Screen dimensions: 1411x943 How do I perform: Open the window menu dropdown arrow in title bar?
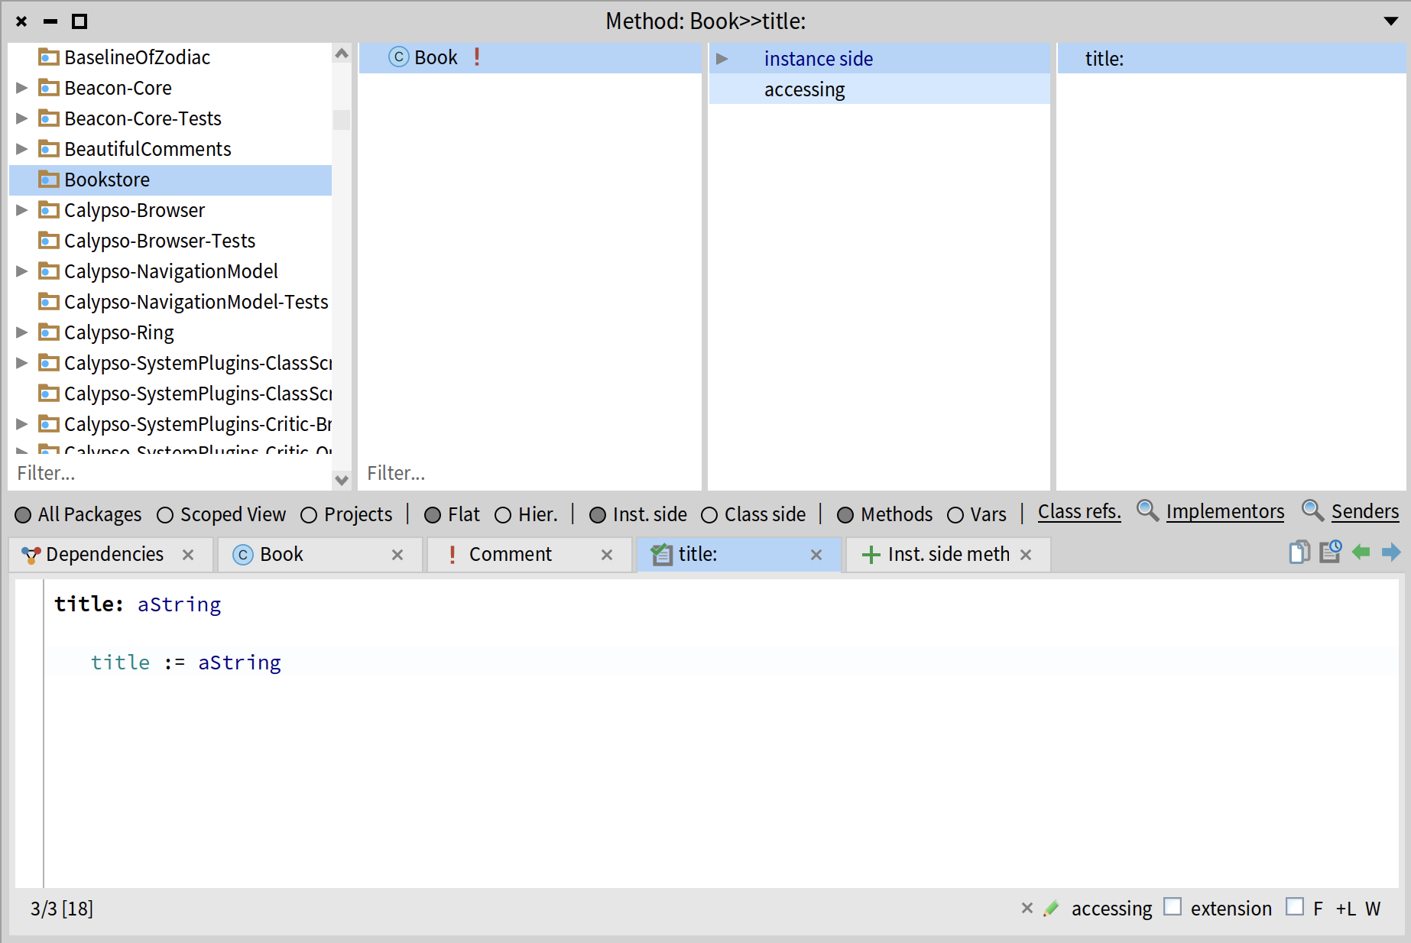pyautogui.click(x=1391, y=21)
